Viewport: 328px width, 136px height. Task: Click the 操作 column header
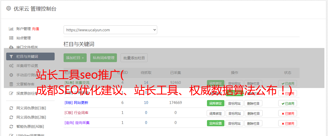pos(234,73)
